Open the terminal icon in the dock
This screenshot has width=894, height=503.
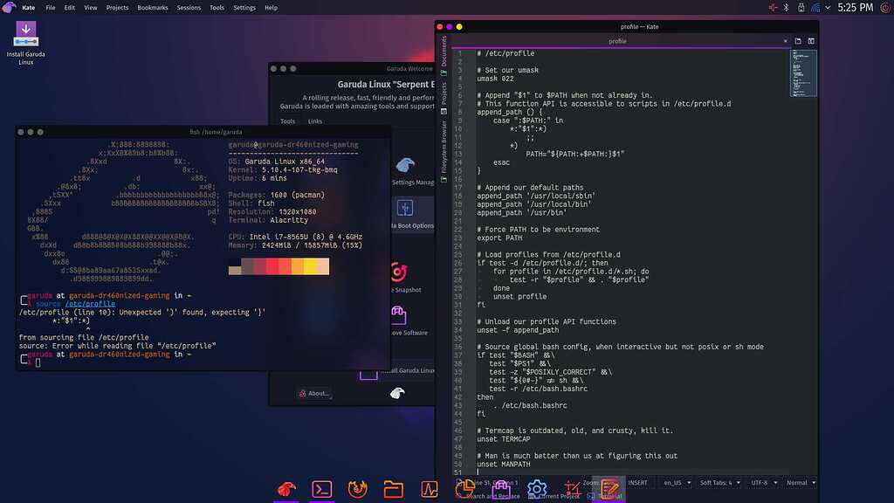(321, 489)
